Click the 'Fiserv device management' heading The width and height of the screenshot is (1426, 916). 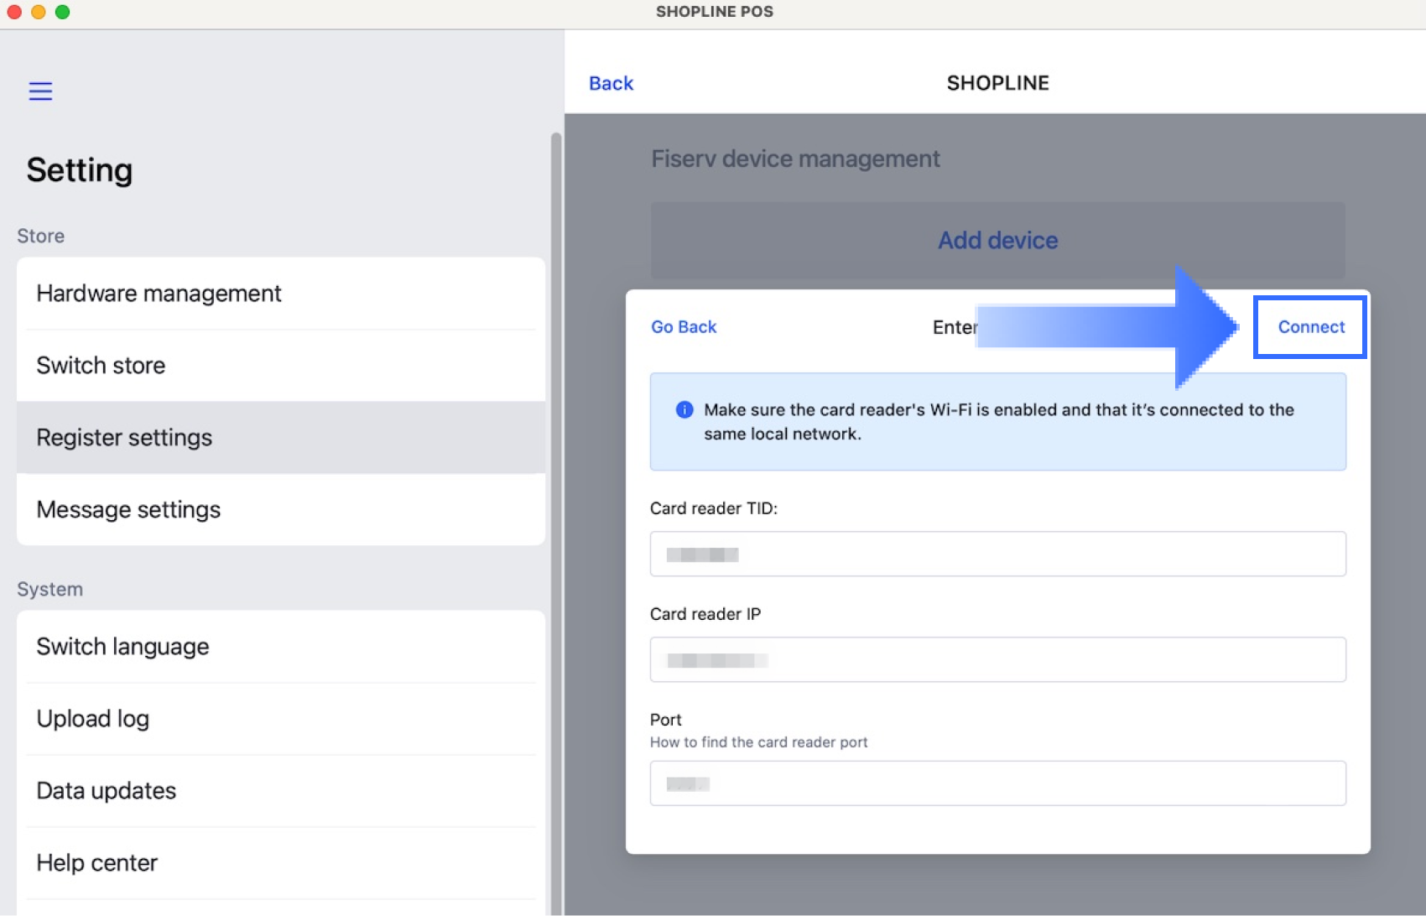pos(795,159)
